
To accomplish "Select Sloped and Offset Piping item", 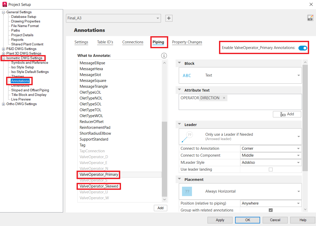I will pos(30,90).
